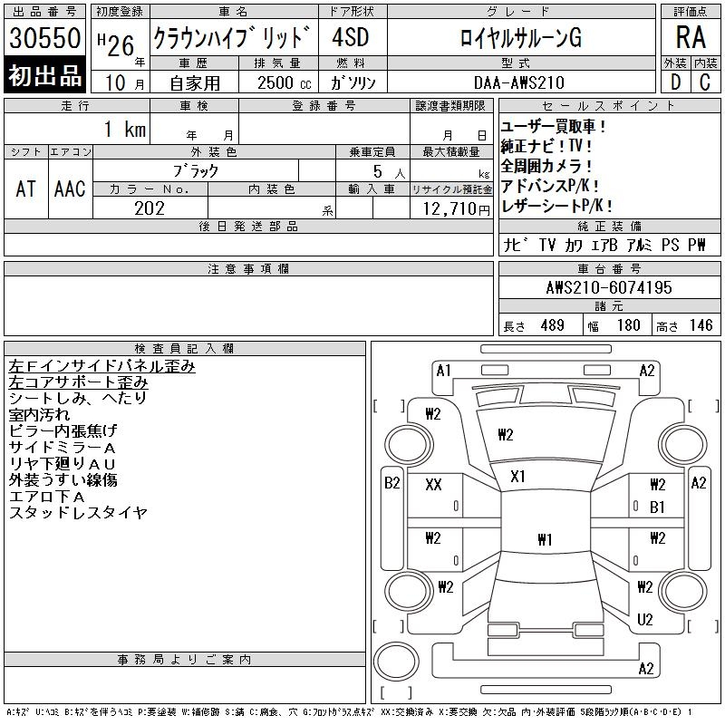Click note スタッドレスタイヤ
The width and height of the screenshot is (725, 725).
[78, 513]
